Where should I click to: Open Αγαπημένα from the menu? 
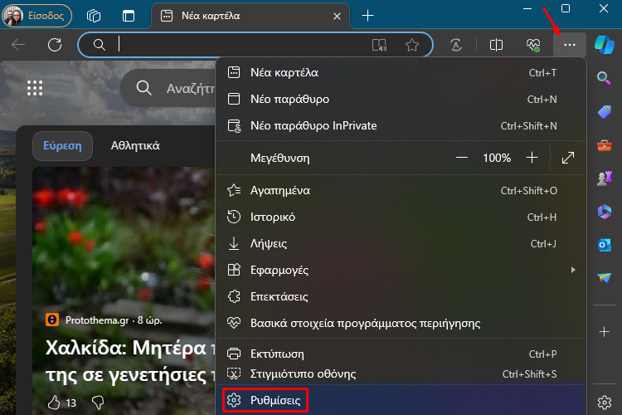pyautogui.click(x=401, y=191)
